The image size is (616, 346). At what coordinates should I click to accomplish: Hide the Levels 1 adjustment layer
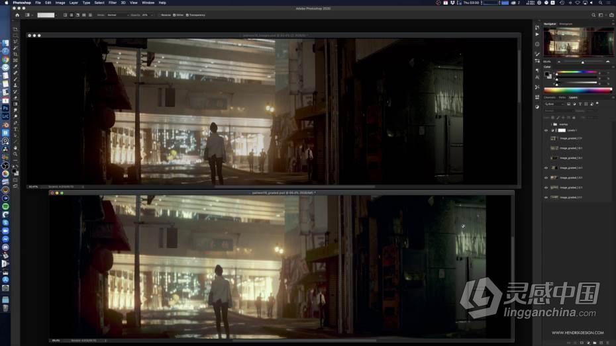point(546,130)
